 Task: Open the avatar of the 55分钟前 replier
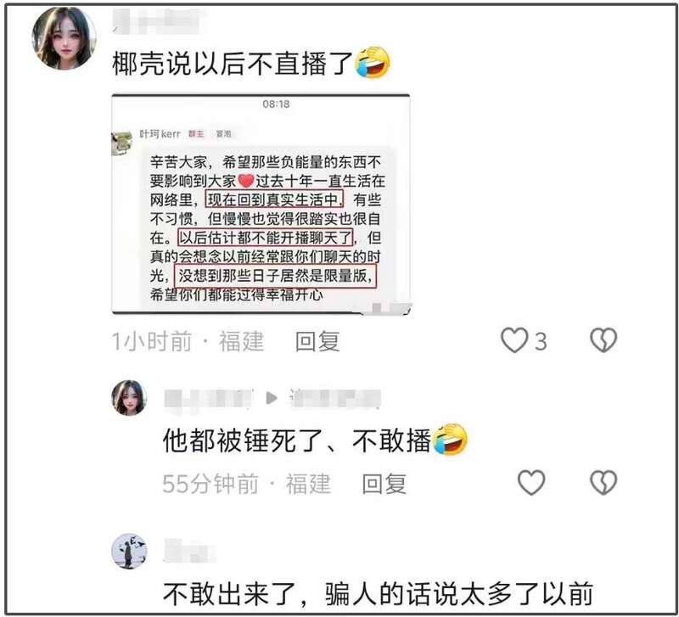129,397
